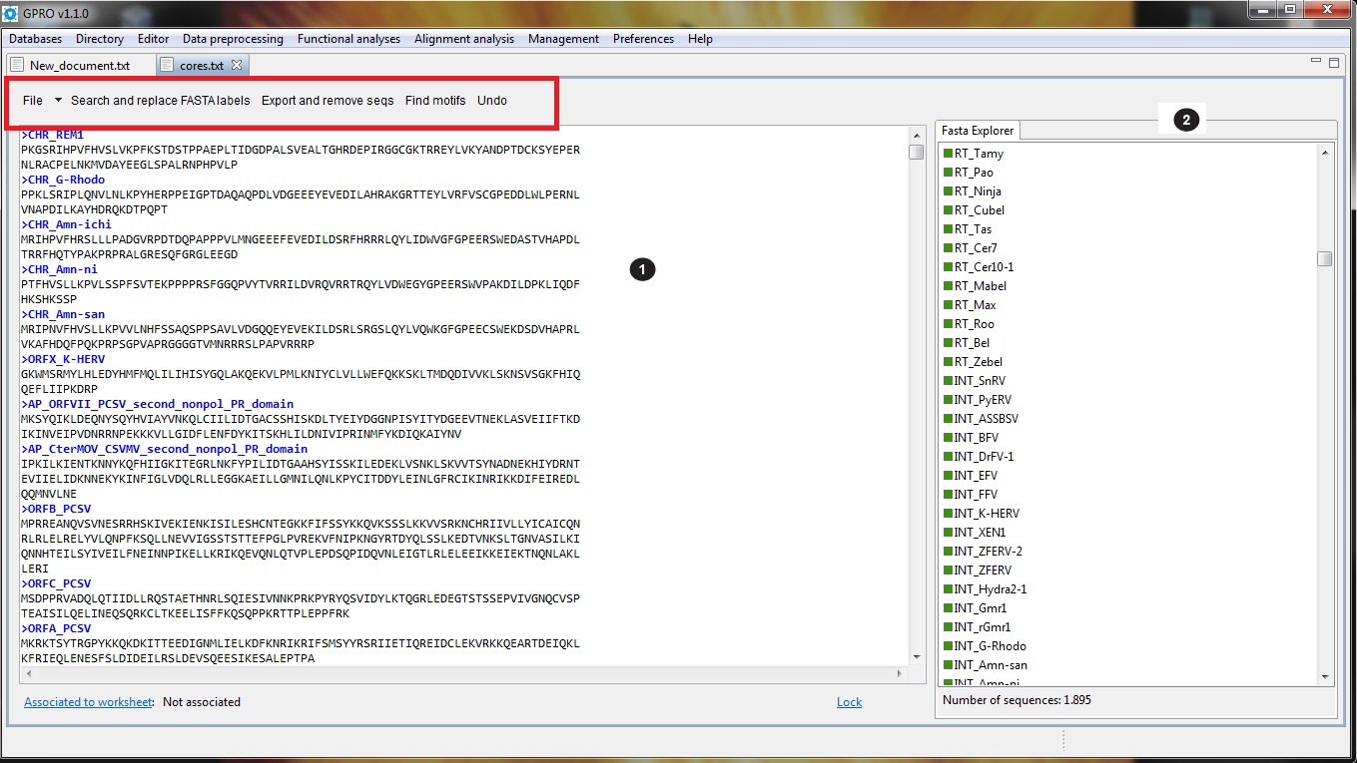
Task: Open the Alignment analysis menu
Action: click(464, 39)
